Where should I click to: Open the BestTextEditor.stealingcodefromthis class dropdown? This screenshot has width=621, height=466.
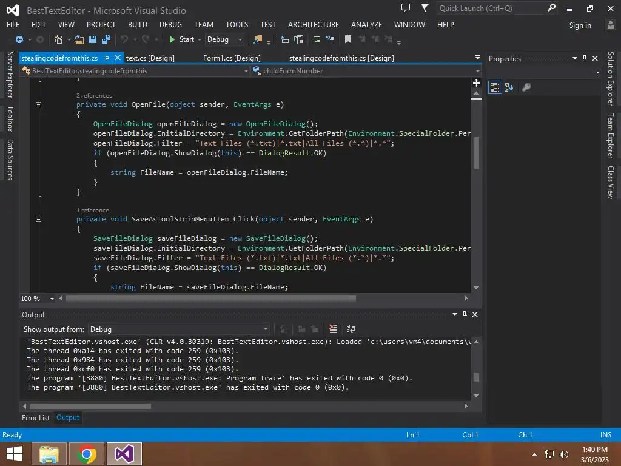[135, 71]
